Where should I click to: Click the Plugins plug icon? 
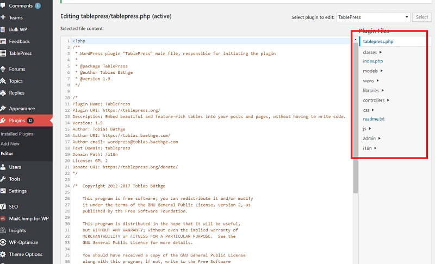point(3,121)
